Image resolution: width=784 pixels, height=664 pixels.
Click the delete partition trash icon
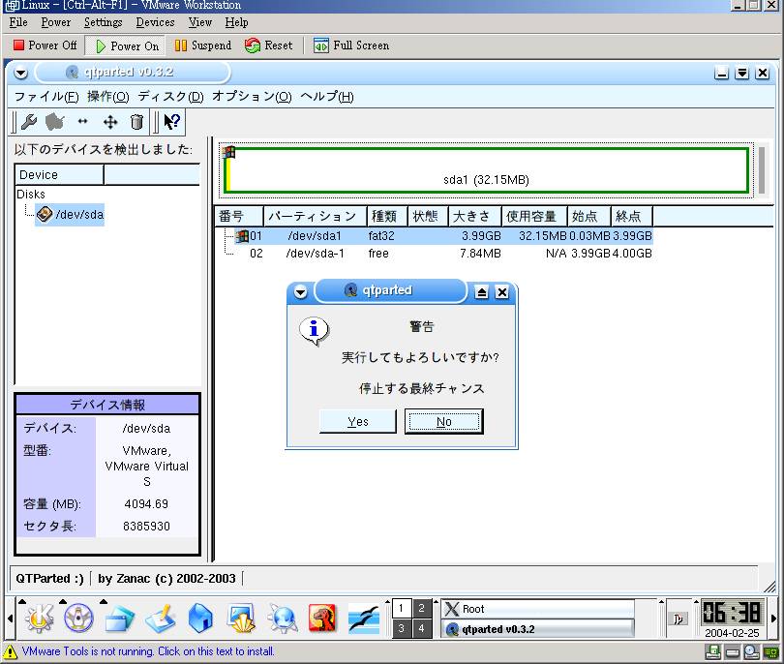point(136,122)
